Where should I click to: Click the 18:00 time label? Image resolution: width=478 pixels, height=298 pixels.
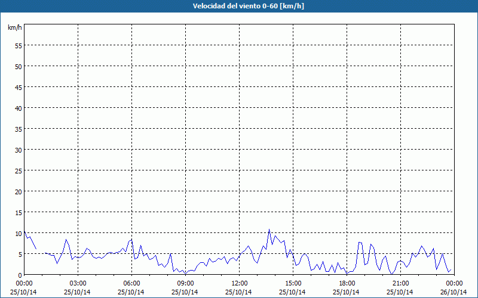click(347, 284)
